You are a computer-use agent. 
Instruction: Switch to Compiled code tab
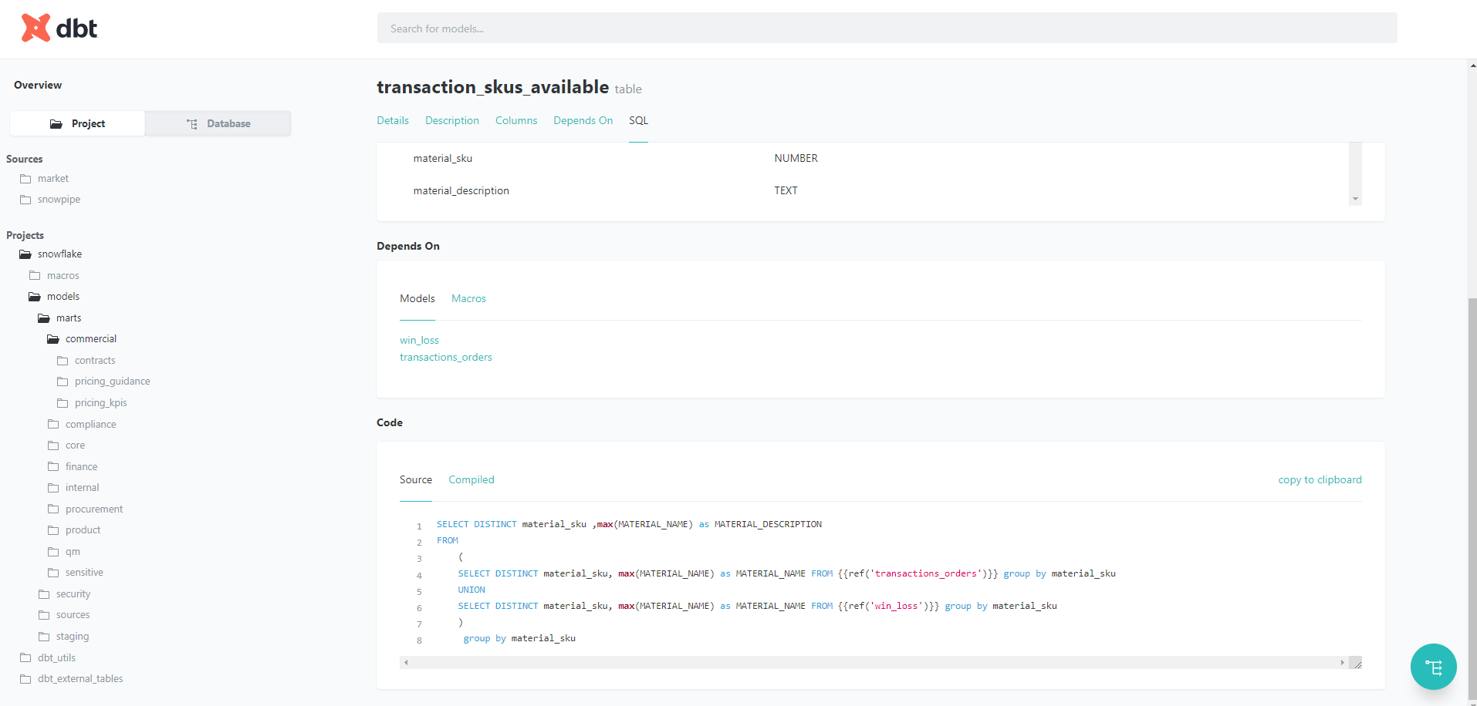pos(471,479)
